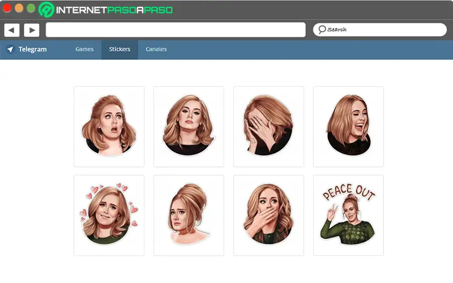The width and height of the screenshot is (453, 283).
Task: Pick the hand-covering-mouth sticker
Action: point(268,215)
